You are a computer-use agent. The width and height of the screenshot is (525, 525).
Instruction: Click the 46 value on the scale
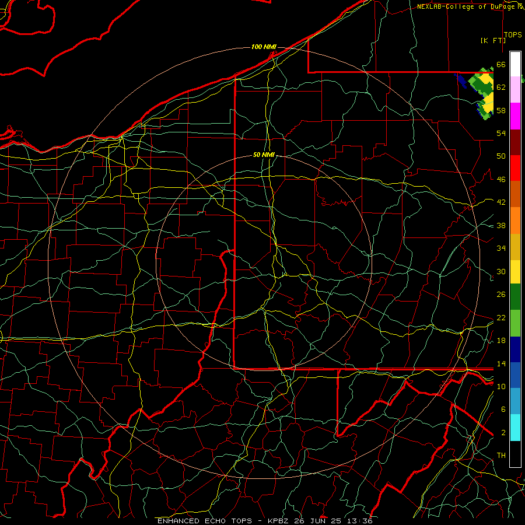[x=501, y=179]
